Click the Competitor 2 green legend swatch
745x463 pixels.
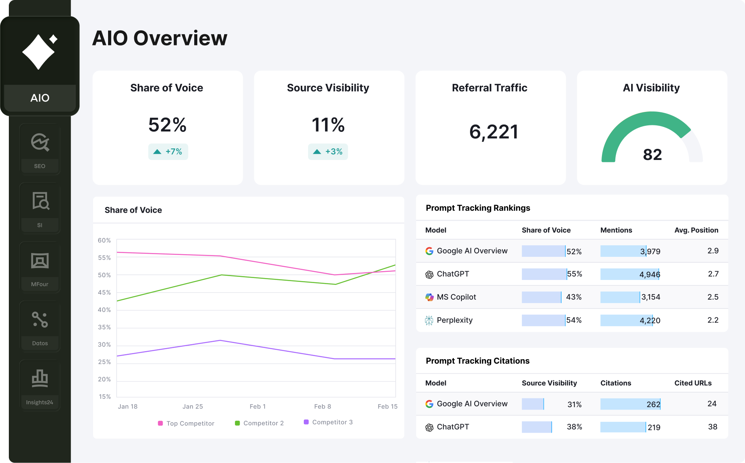(x=237, y=423)
